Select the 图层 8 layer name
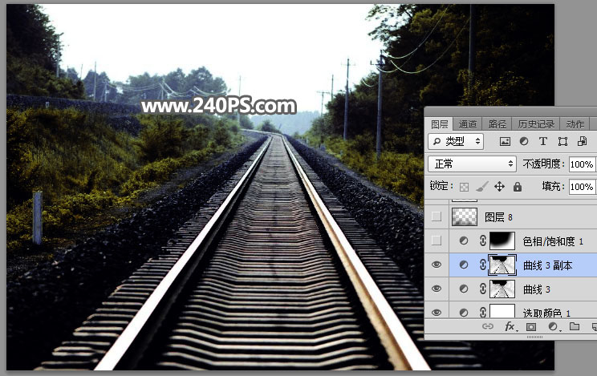The width and height of the screenshot is (597, 376). [498, 217]
